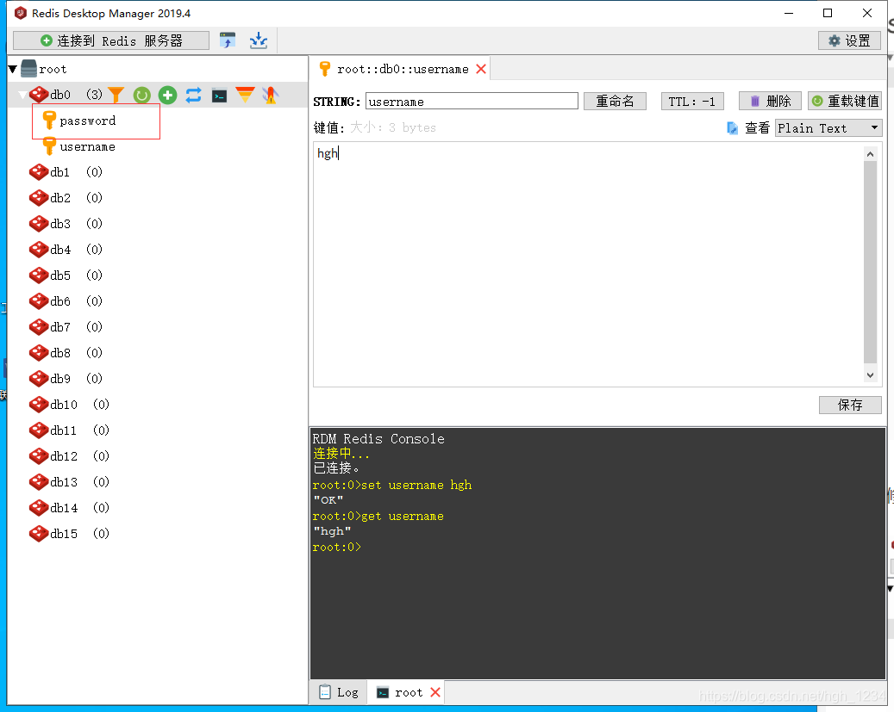Click inside the value text area
This screenshot has height=712, width=894.
587,265
